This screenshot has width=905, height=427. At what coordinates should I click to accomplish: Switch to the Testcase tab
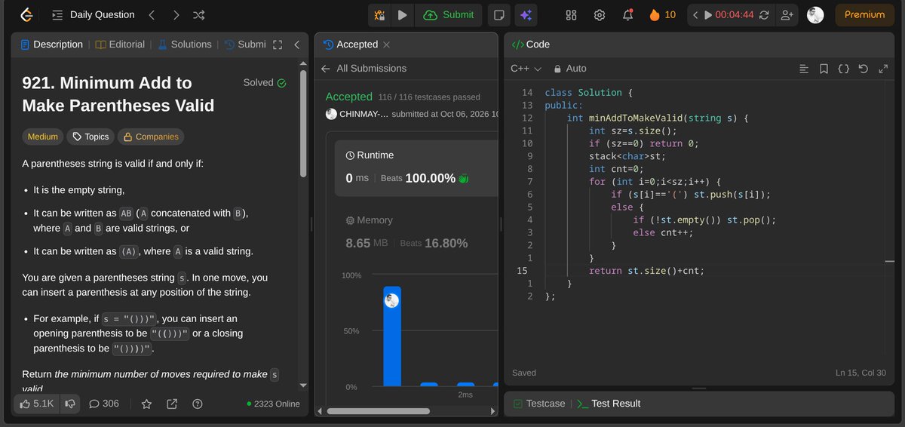538,404
